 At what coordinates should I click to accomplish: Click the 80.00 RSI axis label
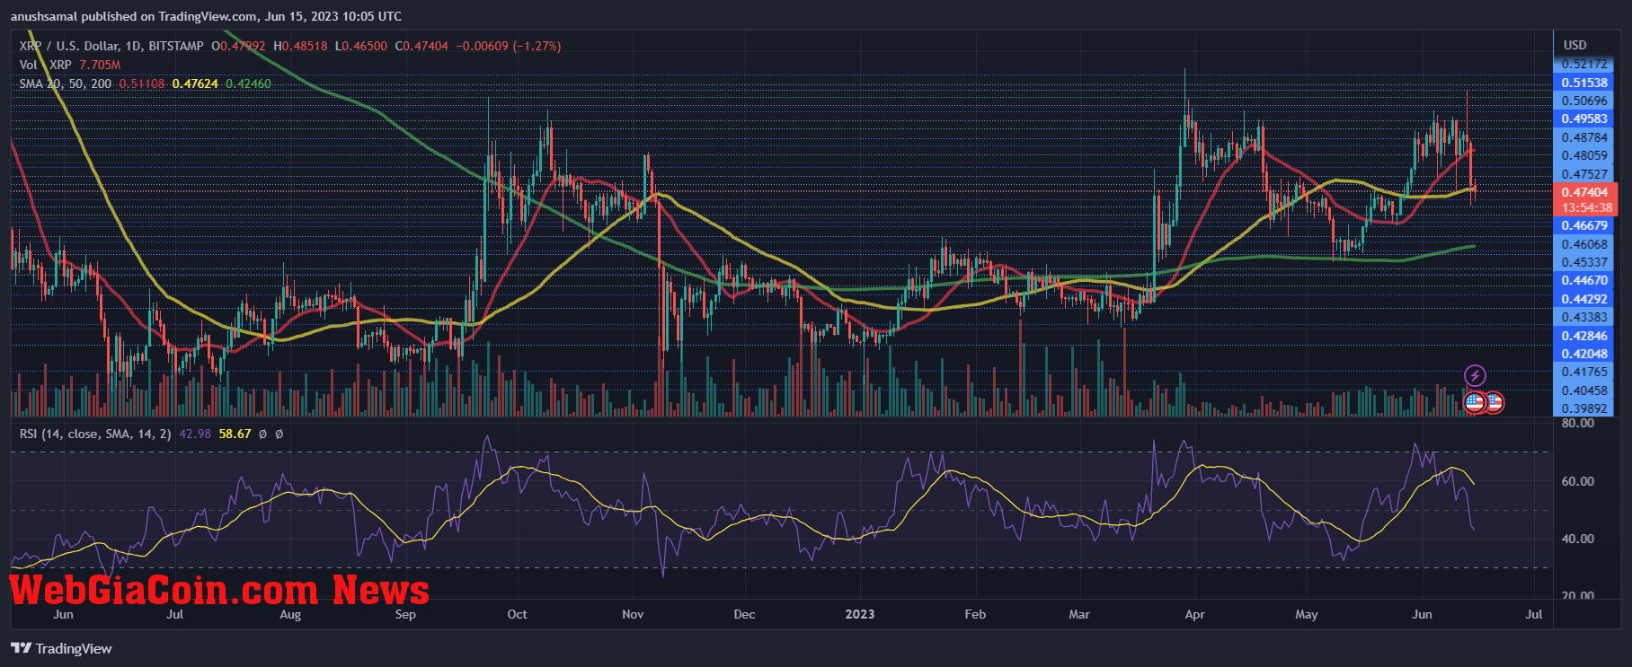[1578, 423]
